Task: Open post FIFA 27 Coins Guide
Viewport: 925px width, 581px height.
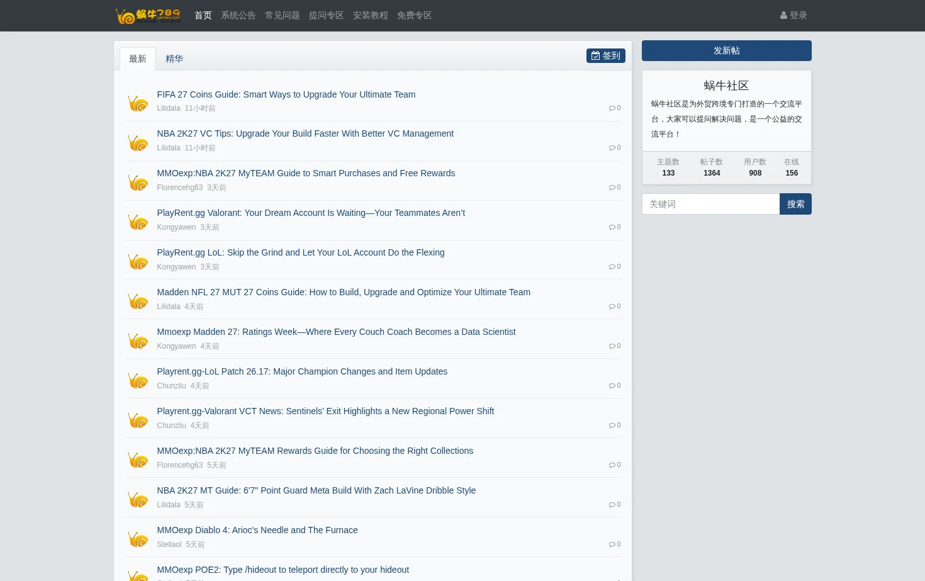Action: click(286, 94)
